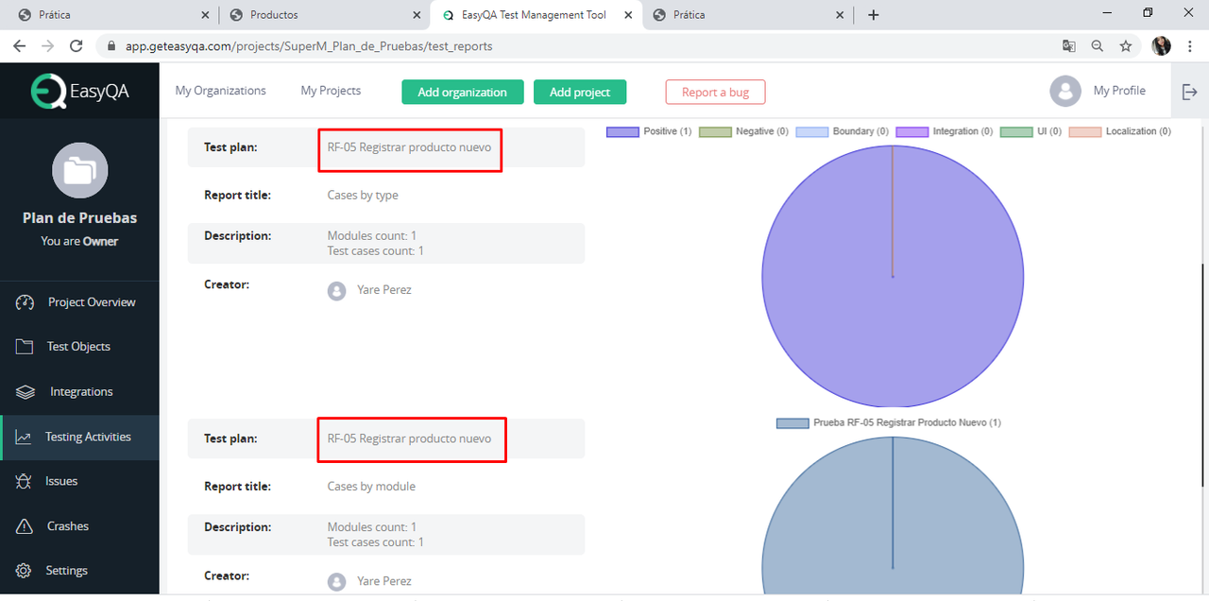The width and height of the screenshot is (1209, 601).
Task: Click the Add project button
Action: [x=580, y=92]
